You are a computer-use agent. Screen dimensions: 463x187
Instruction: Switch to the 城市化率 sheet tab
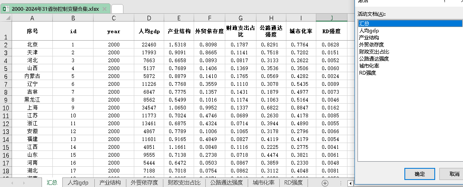click(264, 182)
